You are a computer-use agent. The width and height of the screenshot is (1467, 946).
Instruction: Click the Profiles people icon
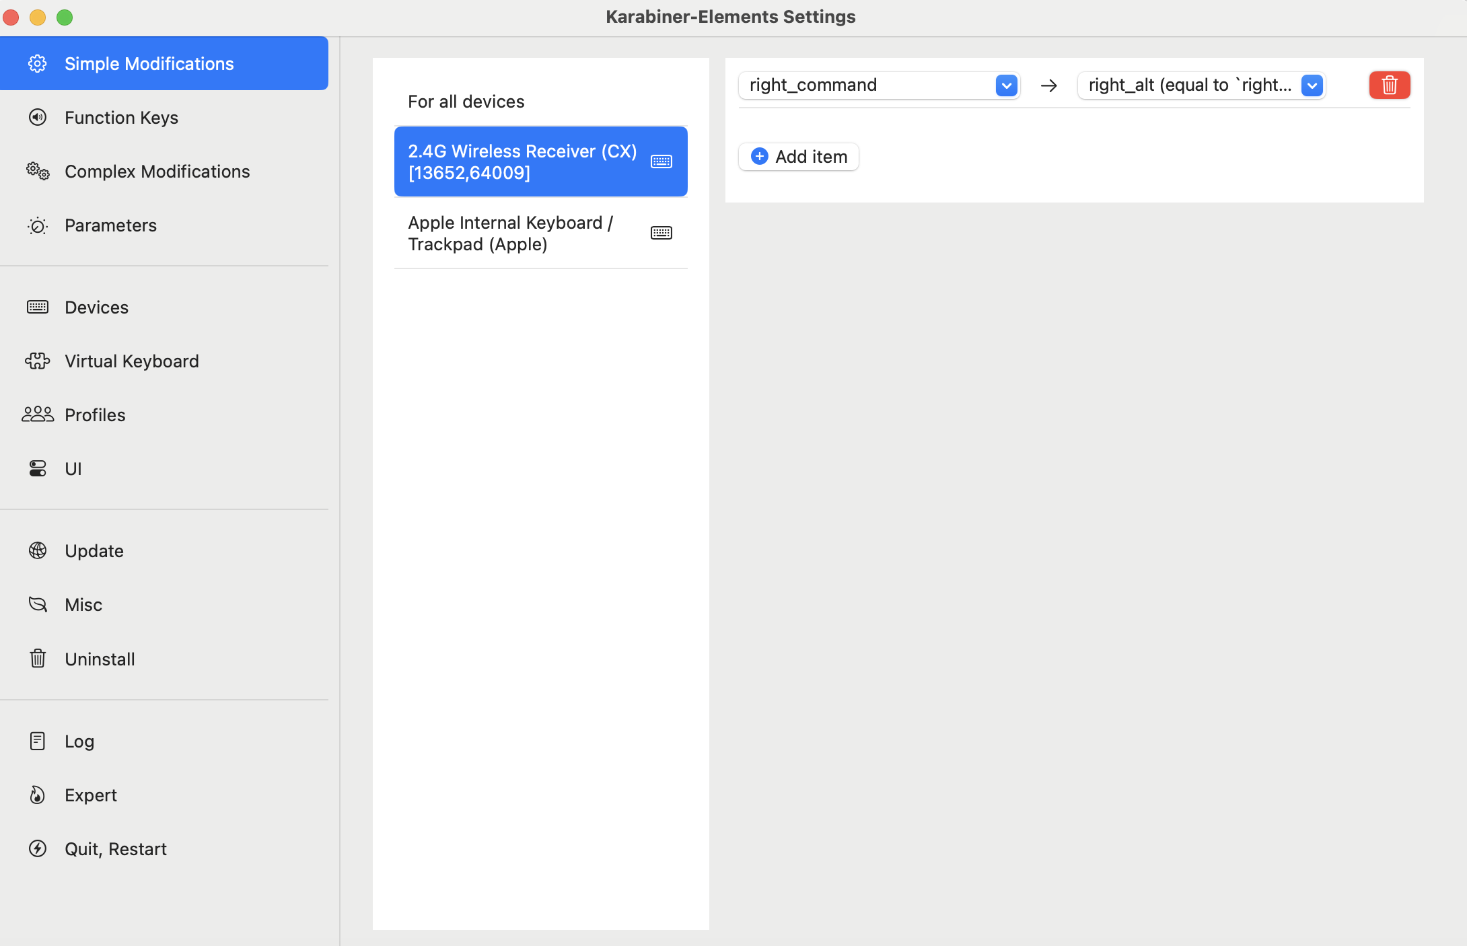tap(38, 414)
